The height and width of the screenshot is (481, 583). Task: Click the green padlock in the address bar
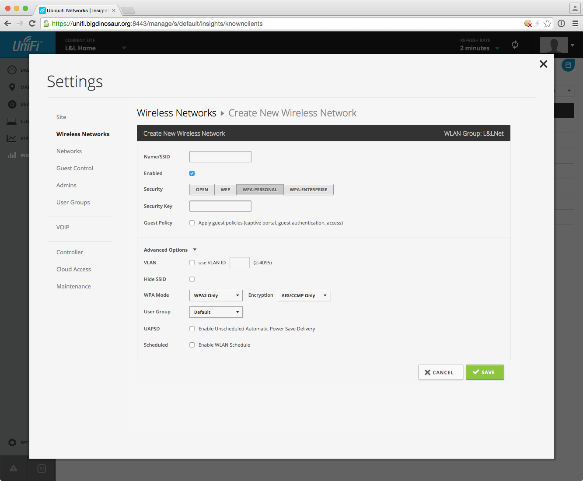click(x=46, y=24)
